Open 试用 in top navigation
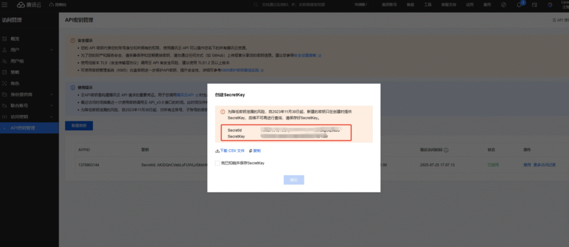The width and height of the screenshot is (569, 247). 470,4
